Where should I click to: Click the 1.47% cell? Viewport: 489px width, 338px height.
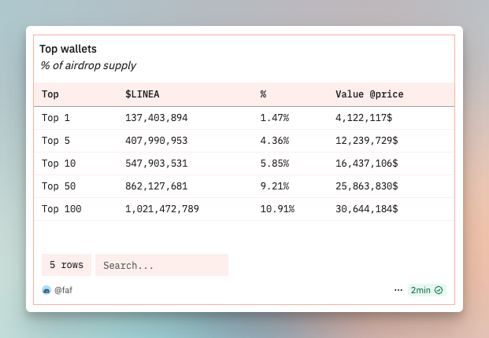pyautogui.click(x=275, y=118)
